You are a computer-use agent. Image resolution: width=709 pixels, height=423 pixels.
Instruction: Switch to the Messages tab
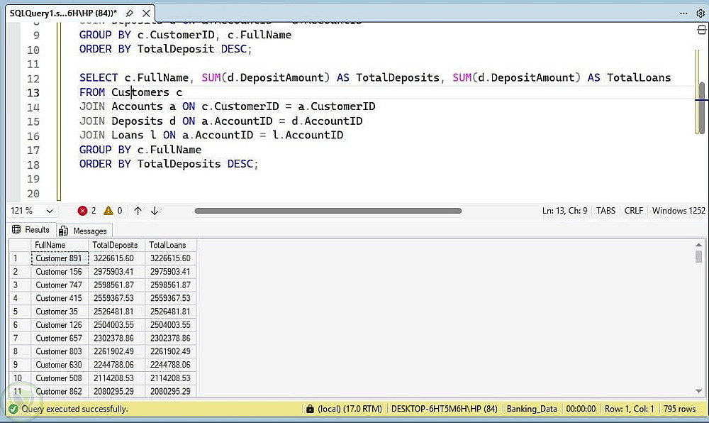point(83,231)
